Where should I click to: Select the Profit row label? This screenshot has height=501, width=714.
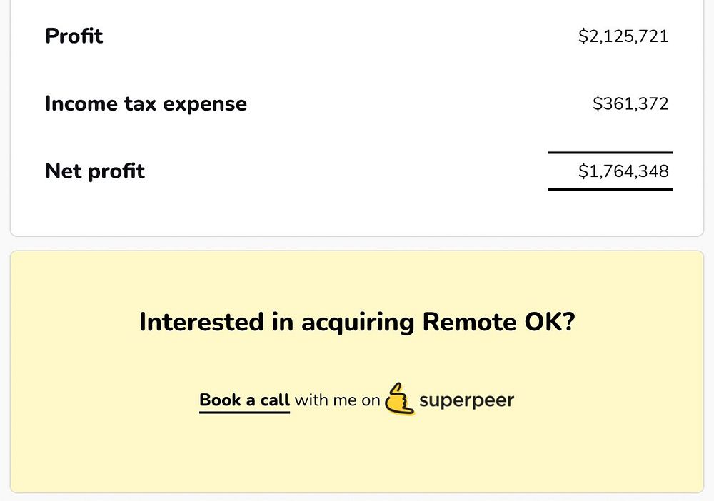[x=74, y=36]
